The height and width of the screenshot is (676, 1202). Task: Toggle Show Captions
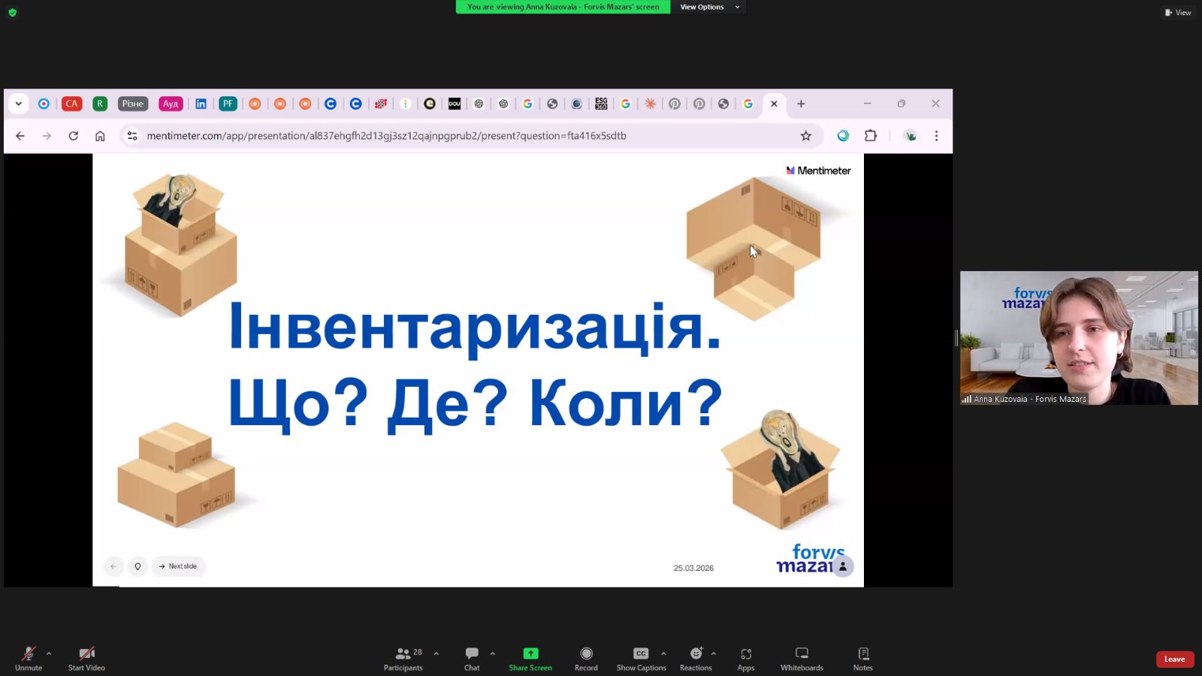[x=641, y=658]
